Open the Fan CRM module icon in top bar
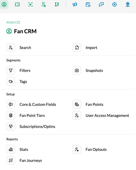Screen dimensions: 136x170 [4, 5]
